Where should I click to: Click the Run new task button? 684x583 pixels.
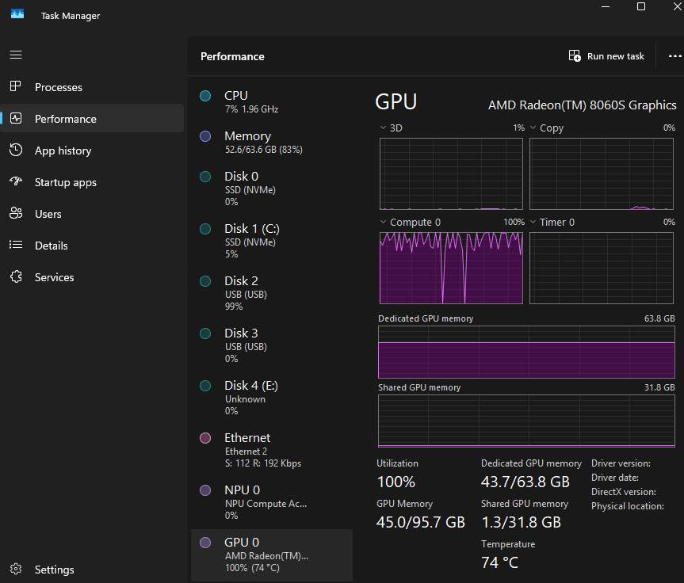pos(607,55)
